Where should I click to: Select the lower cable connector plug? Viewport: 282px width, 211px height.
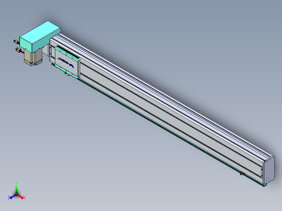tap(19, 50)
